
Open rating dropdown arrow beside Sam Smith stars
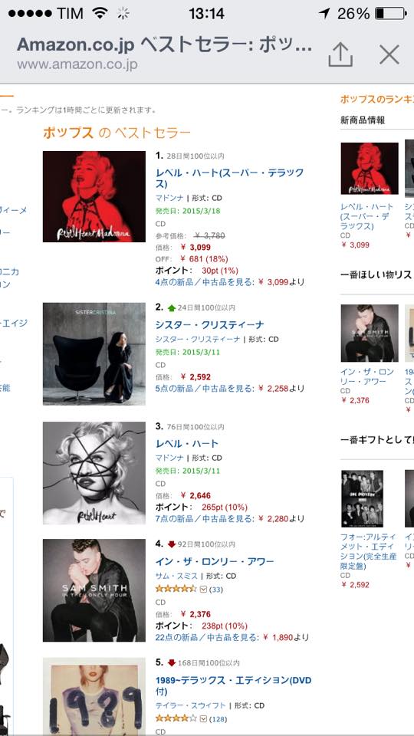[x=203, y=589]
